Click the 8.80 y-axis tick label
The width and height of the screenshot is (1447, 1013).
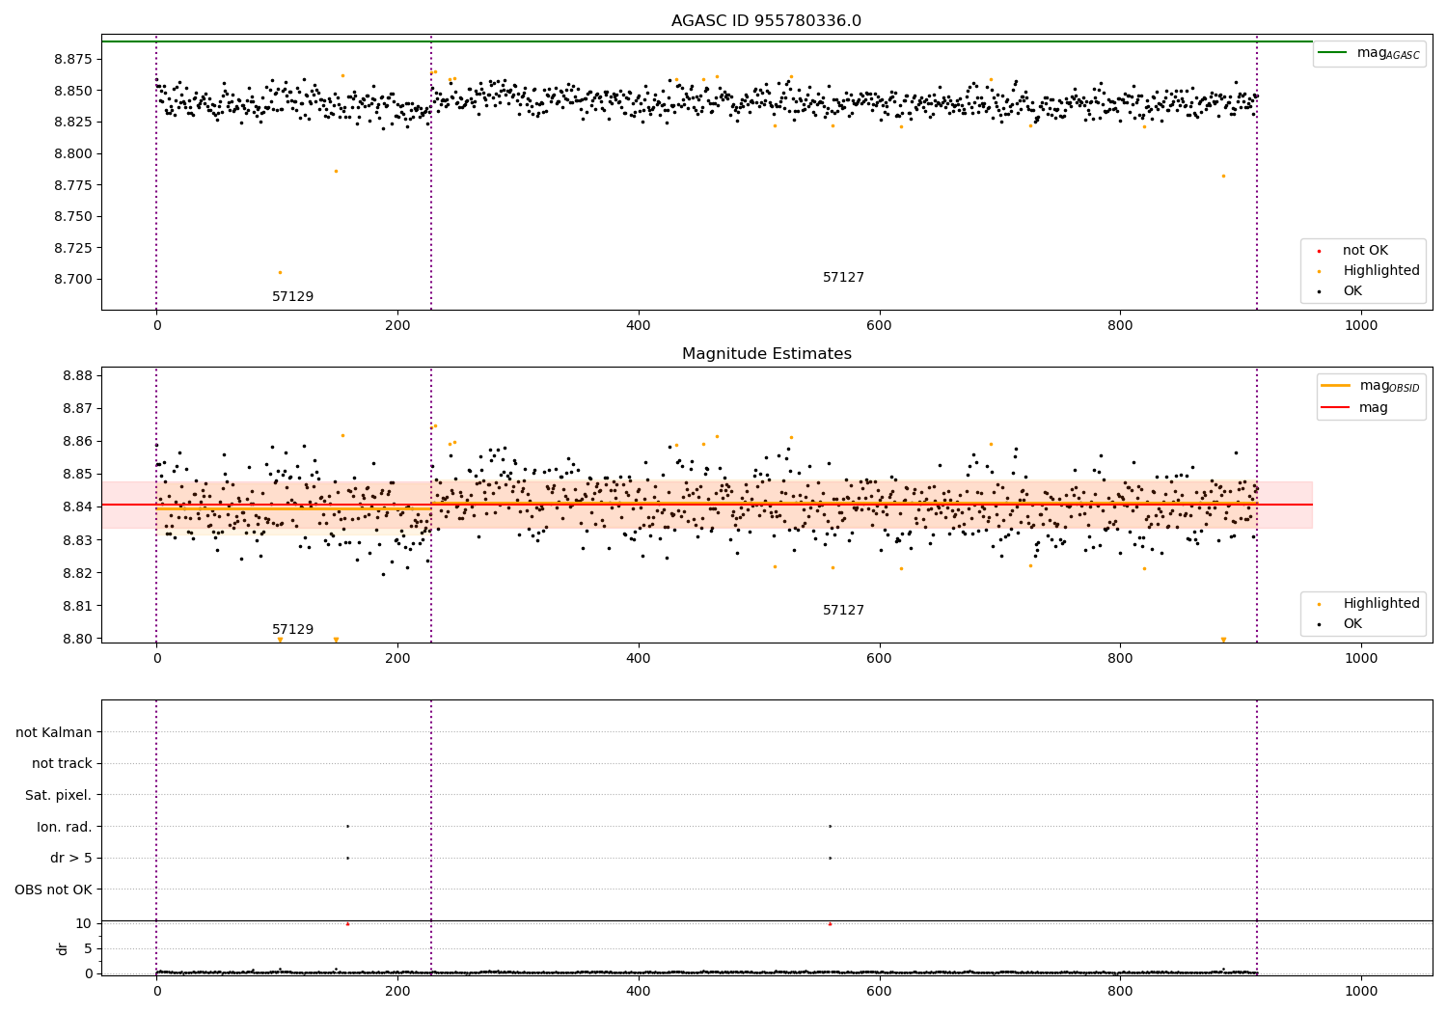tap(77, 639)
